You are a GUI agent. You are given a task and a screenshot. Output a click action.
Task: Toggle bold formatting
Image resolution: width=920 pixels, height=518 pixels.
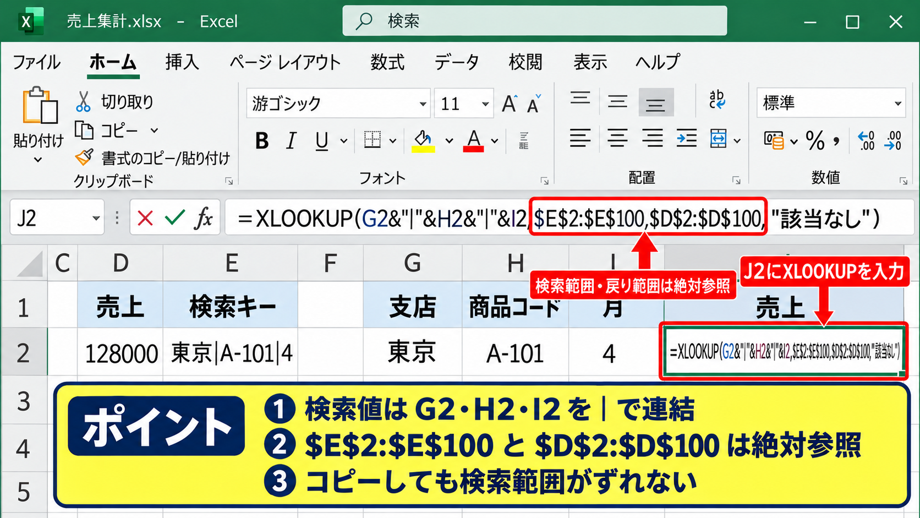(262, 141)
